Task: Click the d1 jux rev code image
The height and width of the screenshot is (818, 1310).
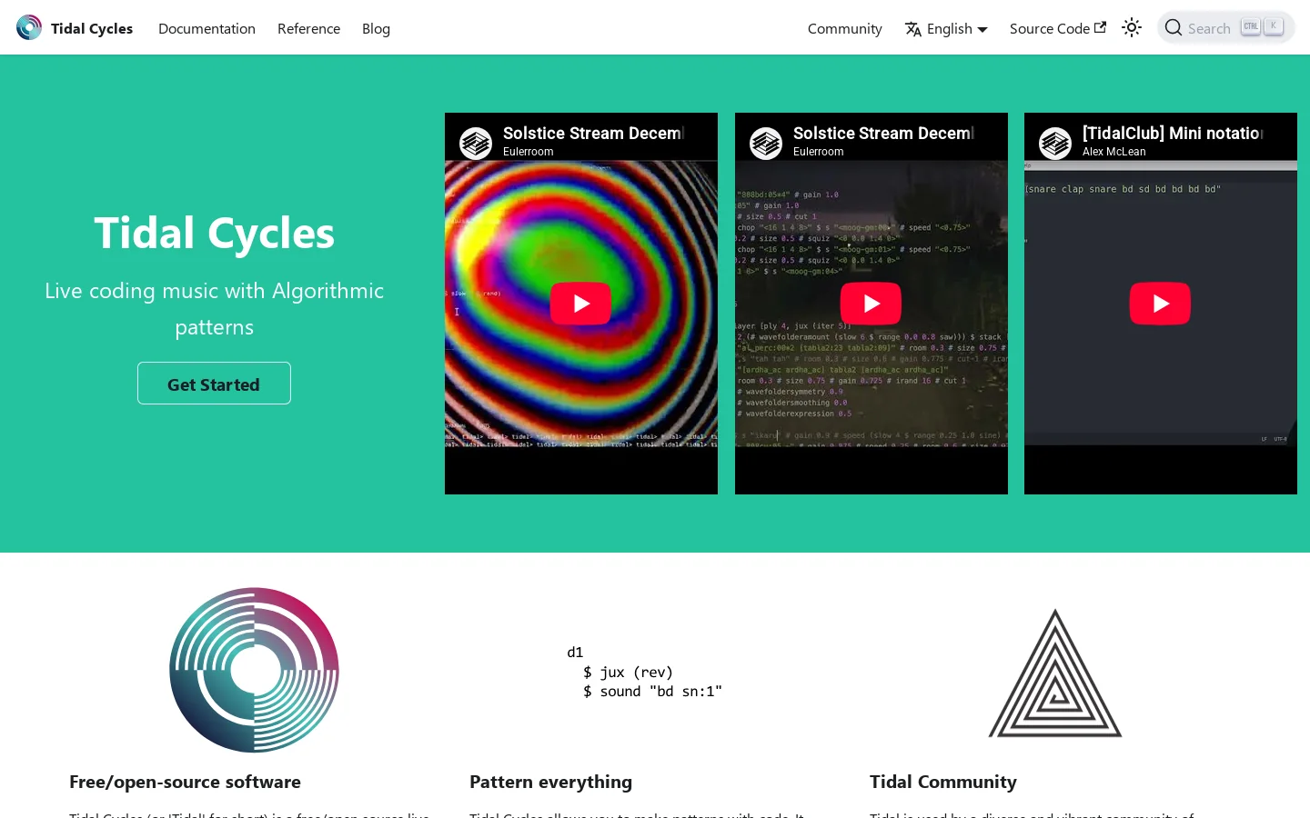Action: tap(644, 672)
